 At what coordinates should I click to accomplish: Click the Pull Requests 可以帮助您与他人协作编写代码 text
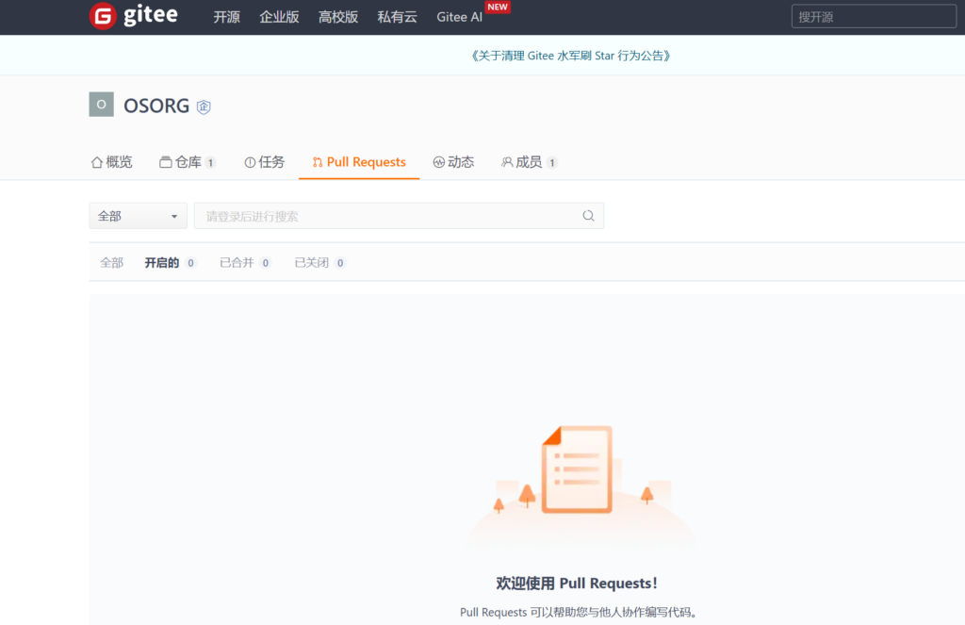[x=579, y=612]
